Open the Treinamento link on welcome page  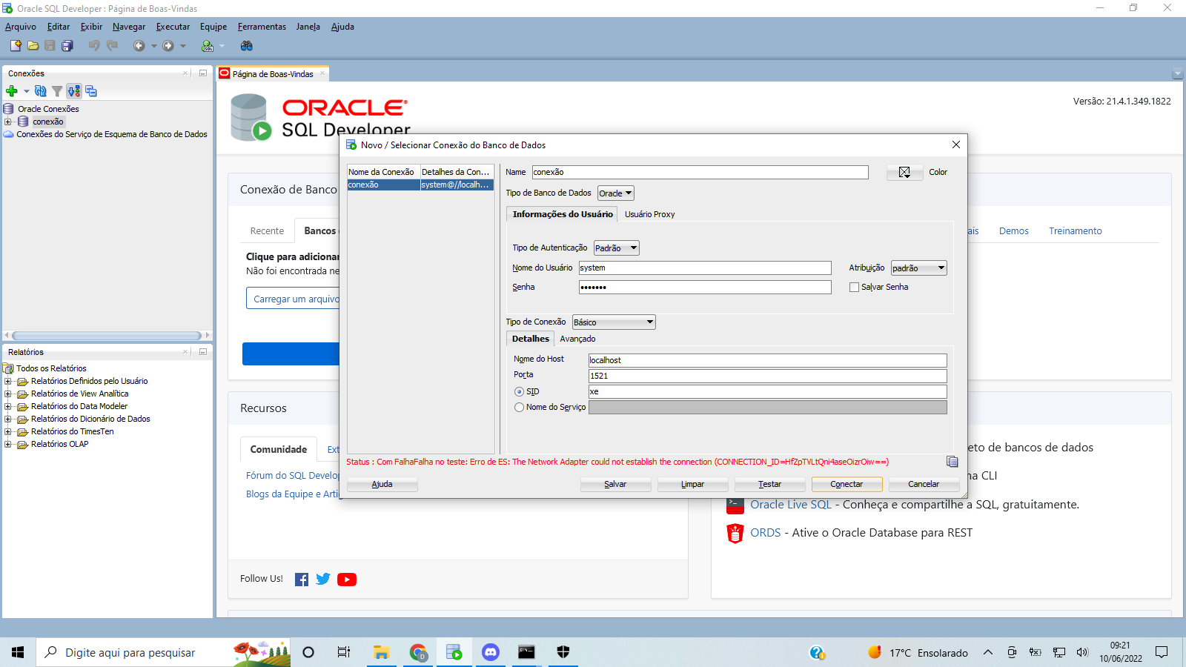pos(1075,231)
